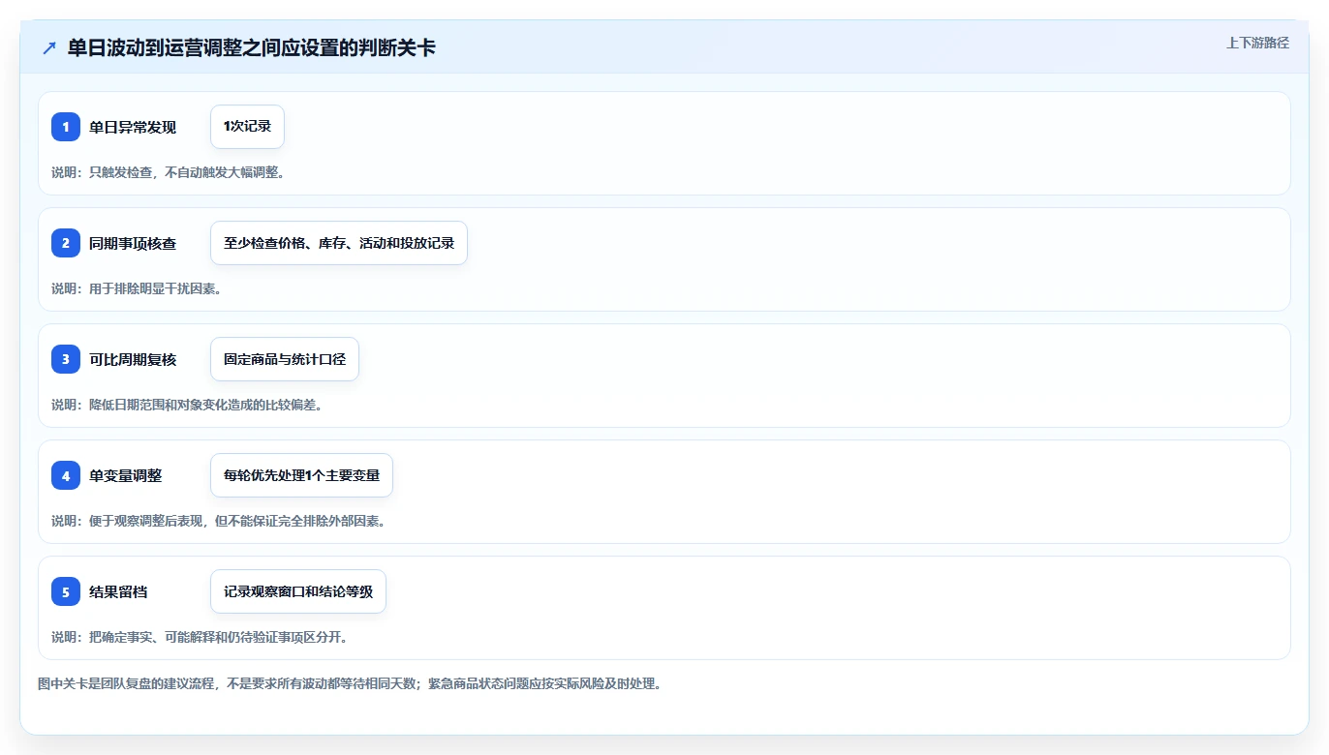Screen dimensions: 1329x755
Task: Click the arrow icon beside the title
Action: pos(49,48)
